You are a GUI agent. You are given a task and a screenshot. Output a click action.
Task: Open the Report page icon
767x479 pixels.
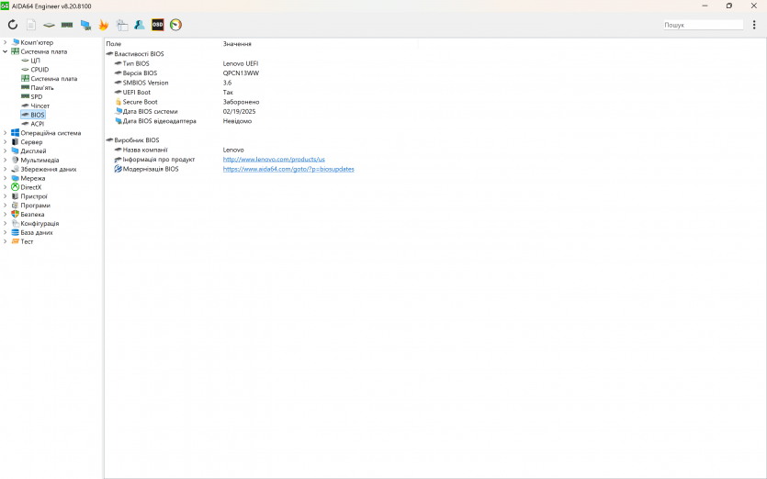[31, 25]
